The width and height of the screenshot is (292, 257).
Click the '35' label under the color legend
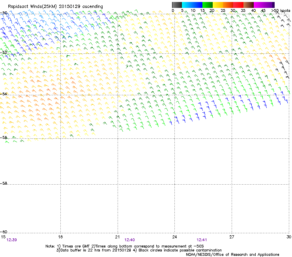(243, 11)
